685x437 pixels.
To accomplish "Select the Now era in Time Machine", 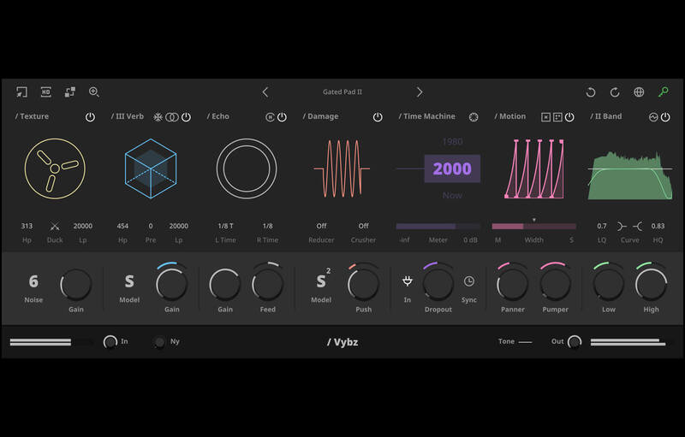I will click(452, 195).
